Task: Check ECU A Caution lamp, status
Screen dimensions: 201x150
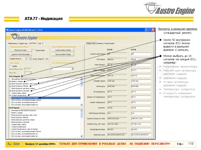Action: pyautogui.click(x=10, y=93)
